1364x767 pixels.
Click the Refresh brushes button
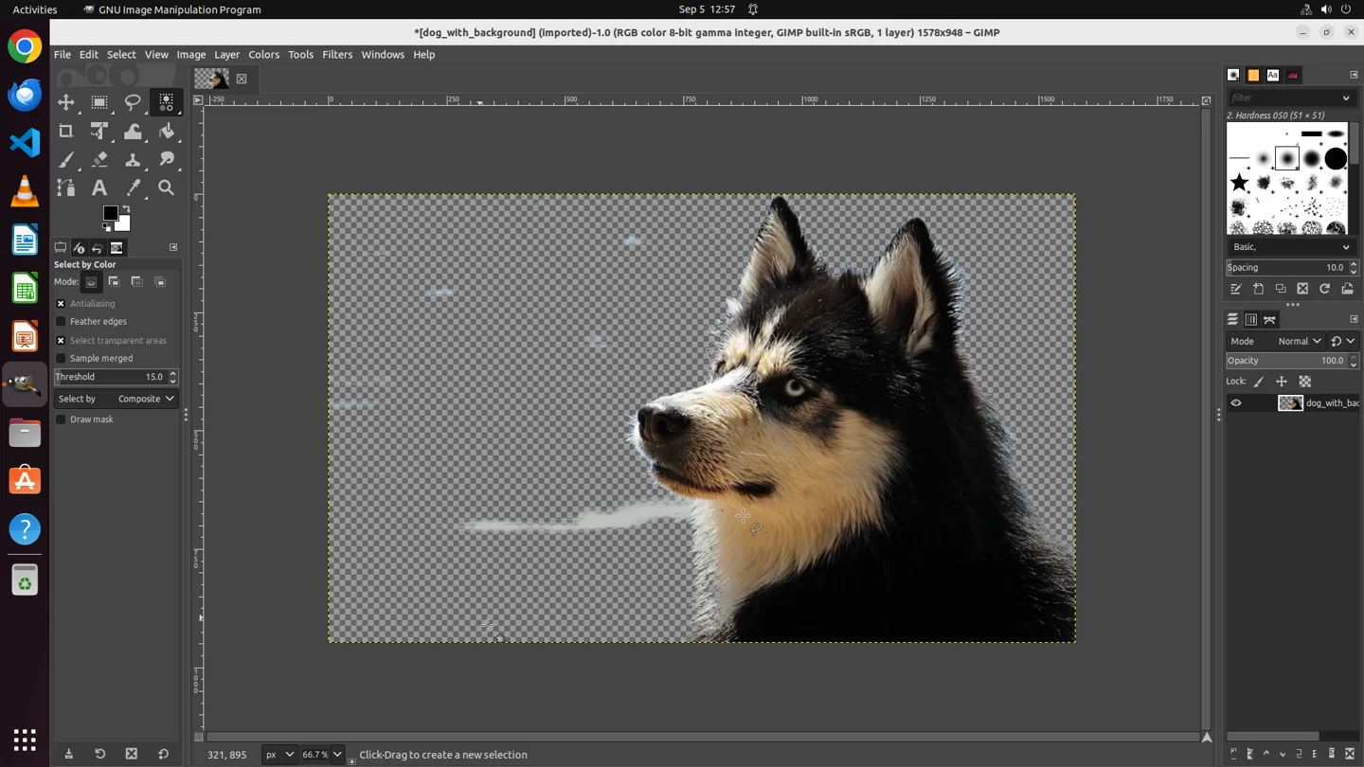point(1325,289)
